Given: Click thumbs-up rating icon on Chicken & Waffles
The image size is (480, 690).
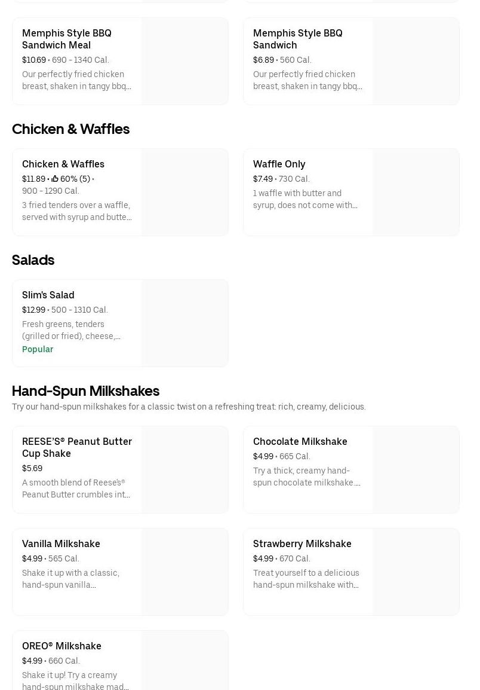Looking at the screenshot, I should tap(55, 179).
